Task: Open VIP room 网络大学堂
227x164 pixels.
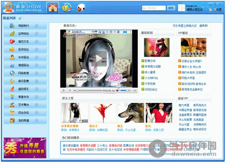Action: pyautogui.click(x=188, y=78)
